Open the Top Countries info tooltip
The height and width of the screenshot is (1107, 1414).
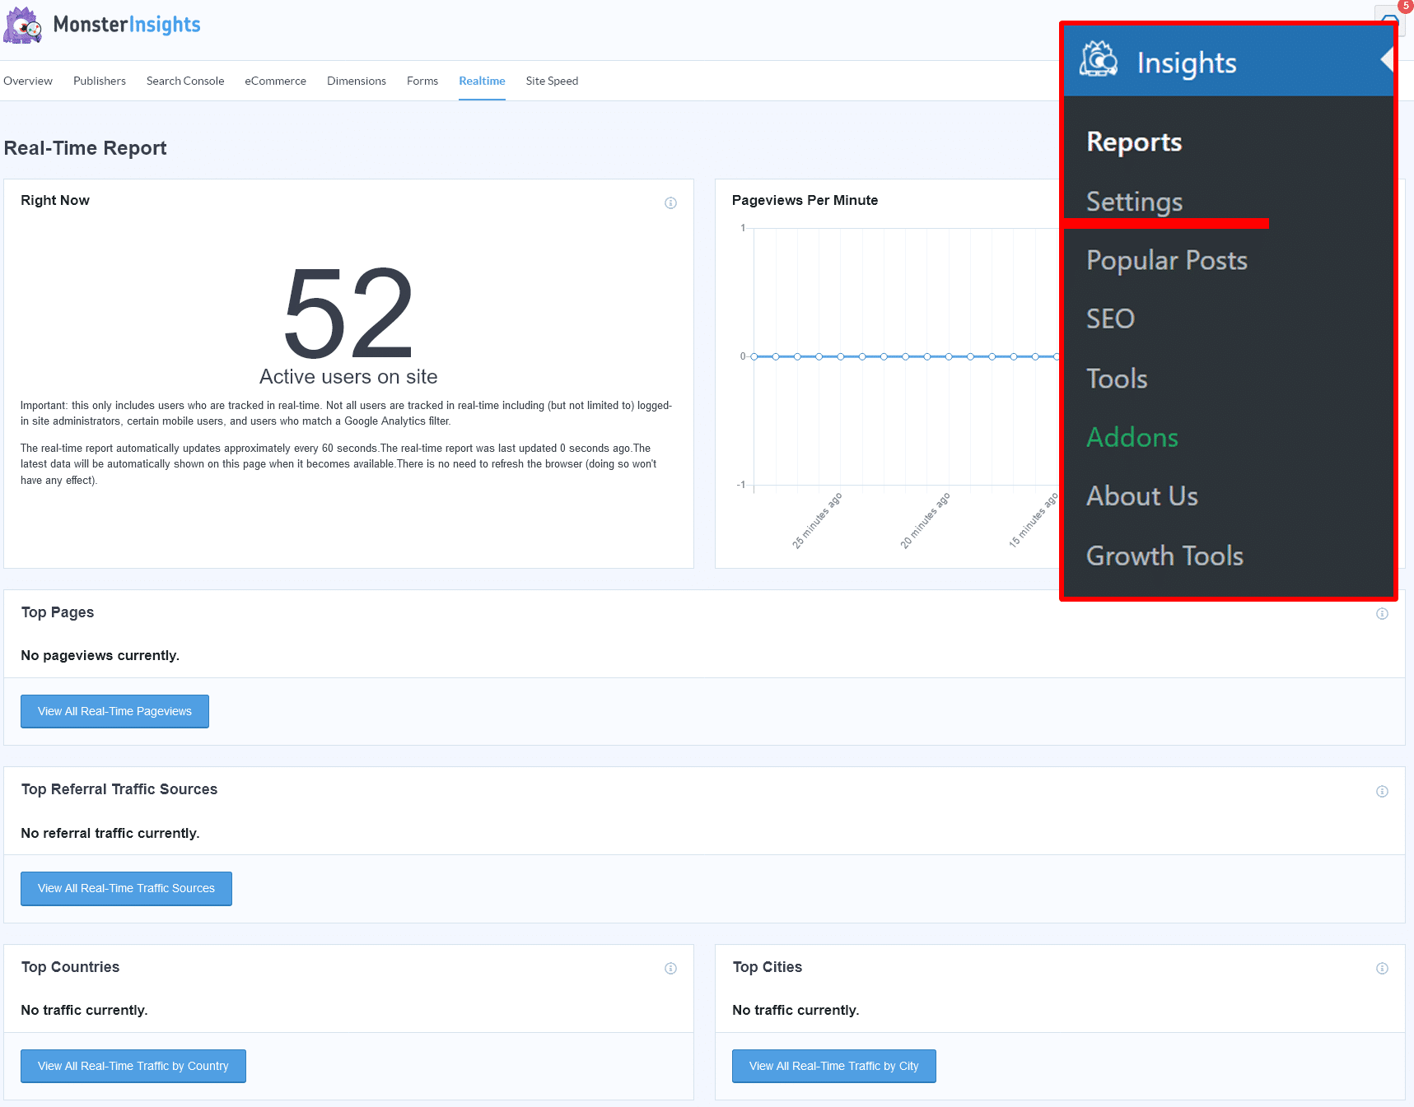coord(670,968)
